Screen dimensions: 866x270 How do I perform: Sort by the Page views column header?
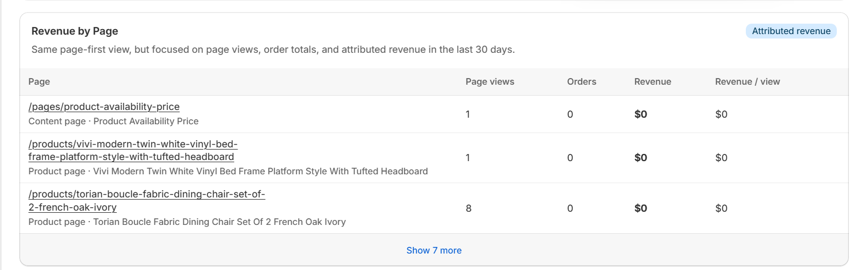click(490, 81)
